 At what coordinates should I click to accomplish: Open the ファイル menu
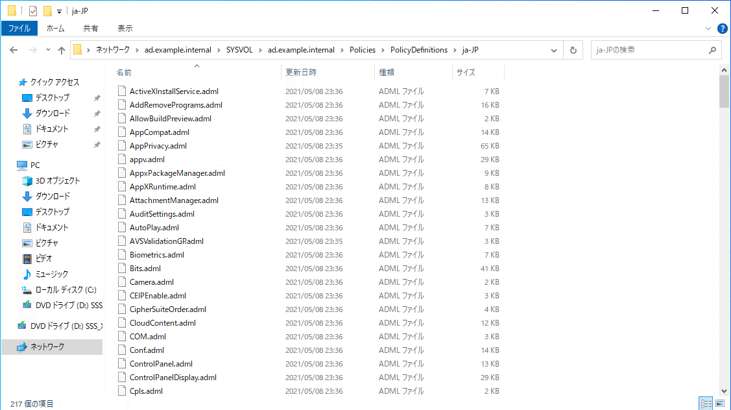19,28
